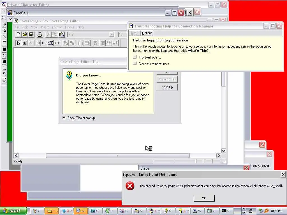Click the Troubleshooting option box
This screenshot has height=215, width=287.
pyautogui.click(x=135, y=57)
